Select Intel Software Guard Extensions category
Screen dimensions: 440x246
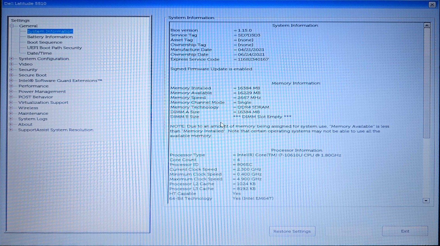pos(60,81)
